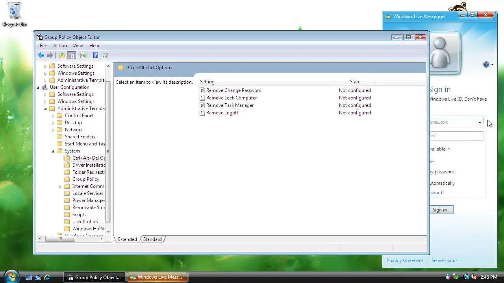Select the Remove Change Password setting
This screenshot has height=283, width=504.
pos(234,90)
